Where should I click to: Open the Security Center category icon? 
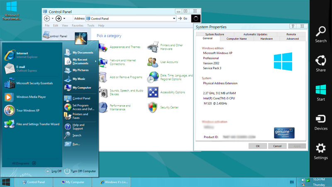tap(153, 107)
